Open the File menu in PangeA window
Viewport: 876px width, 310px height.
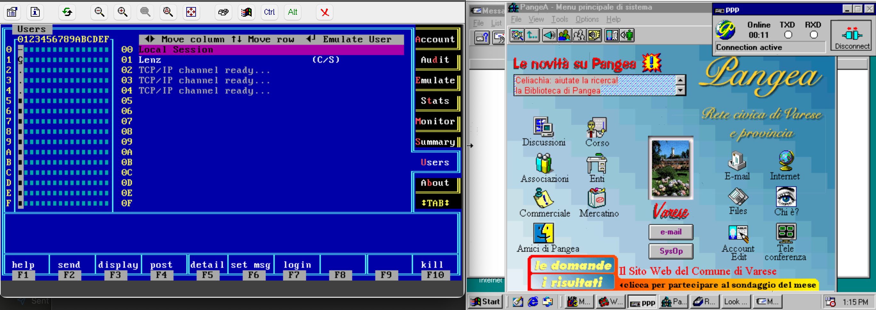(516, 20)
